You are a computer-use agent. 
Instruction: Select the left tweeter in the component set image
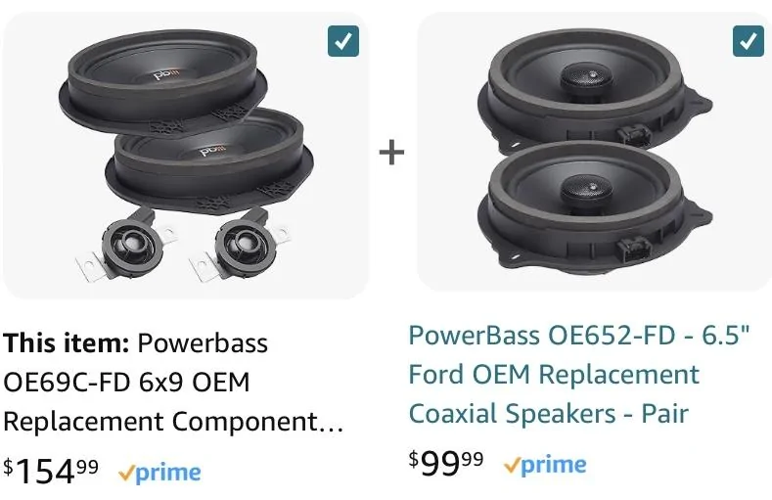(x=127, y=241)
